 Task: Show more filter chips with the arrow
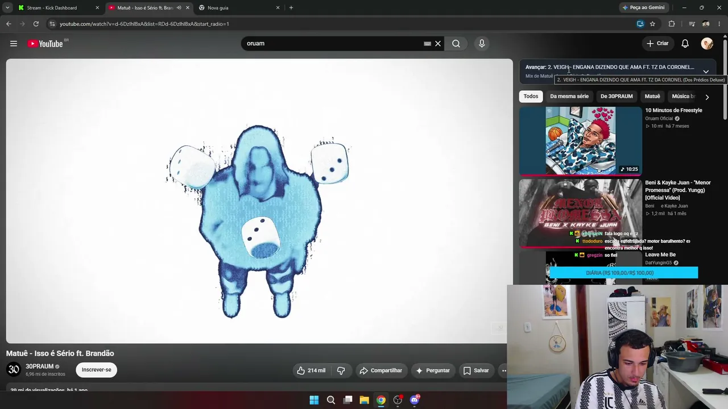(x=707, y=97)
